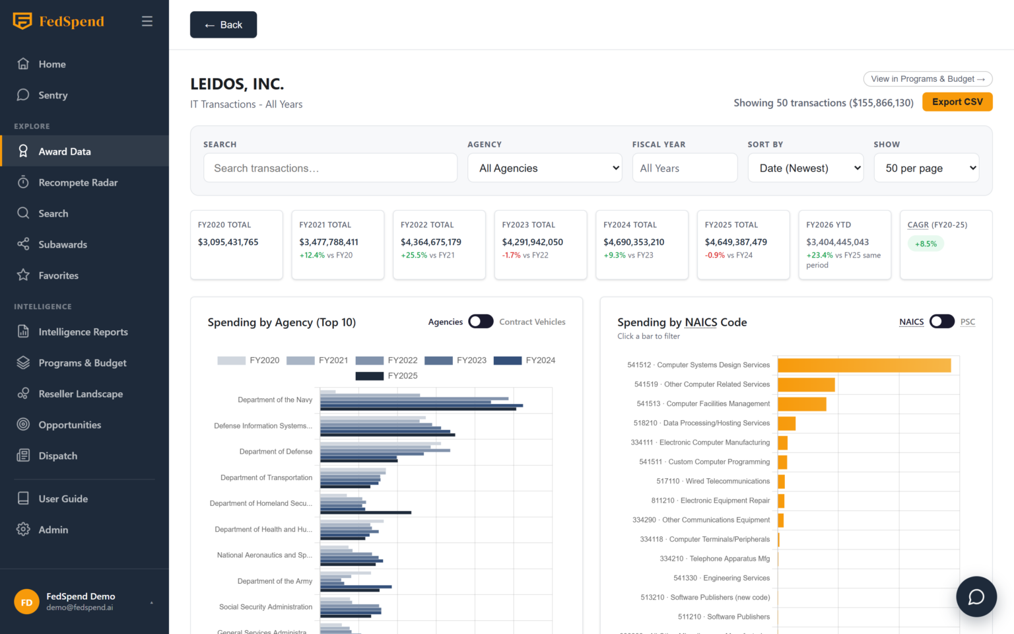Image resolution: width=1014 pixels, height=634 pixels.
Task: Click the Favorites star icon
Action: 23,275
